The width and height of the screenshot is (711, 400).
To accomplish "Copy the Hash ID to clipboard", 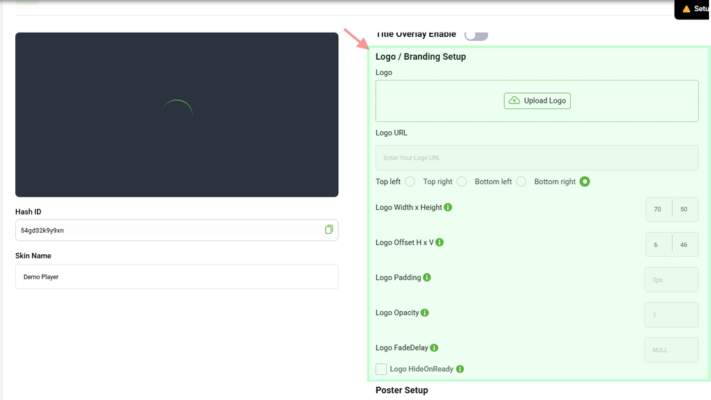I will 328,230.
